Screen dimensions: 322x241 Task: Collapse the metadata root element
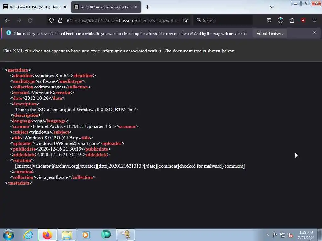pyautogui.click(x=4, y=70)
